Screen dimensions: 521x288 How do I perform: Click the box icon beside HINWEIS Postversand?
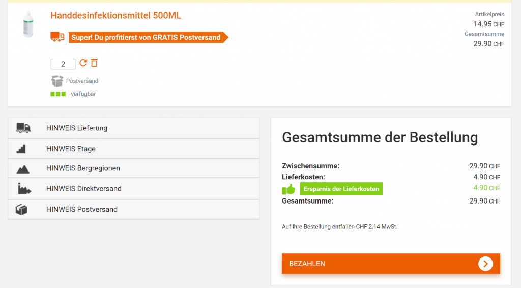[x=21, y=209]
